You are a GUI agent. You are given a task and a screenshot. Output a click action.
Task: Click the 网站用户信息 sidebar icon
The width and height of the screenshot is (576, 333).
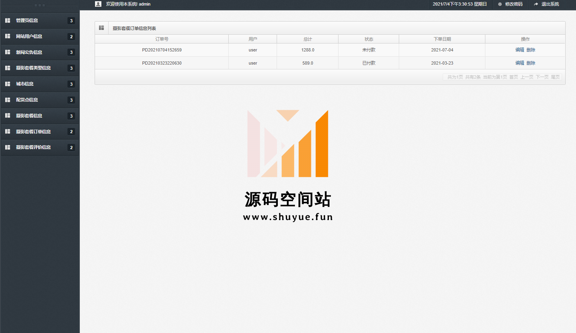8,36
